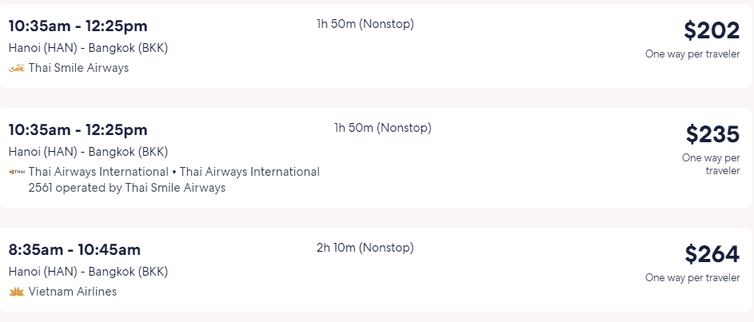Viewport: 754px width, 322px height.
Task: Open the 8:35am - 10:45am flight card
Action: point(376,269)
